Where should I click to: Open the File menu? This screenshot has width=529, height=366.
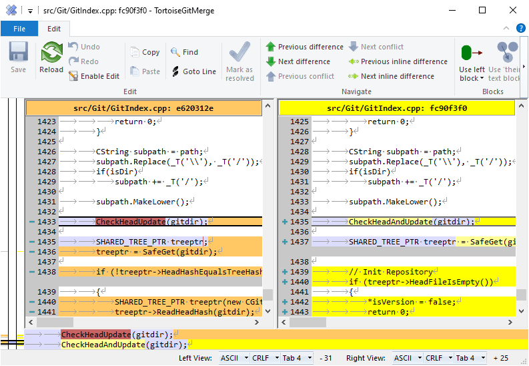click(x=19, y=29)
